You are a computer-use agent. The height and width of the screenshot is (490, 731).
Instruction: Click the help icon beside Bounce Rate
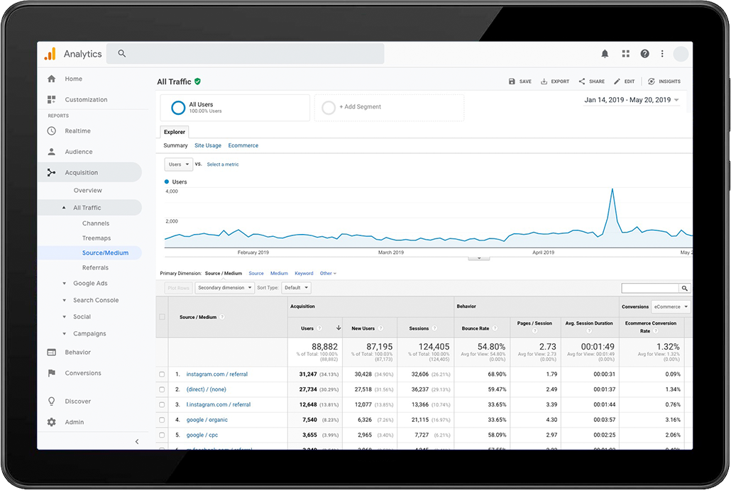click(495, 328)
